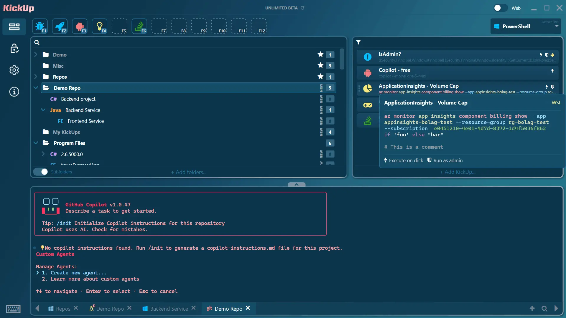
Task: Select the Backend project C# item
Action: pos(189,99)
